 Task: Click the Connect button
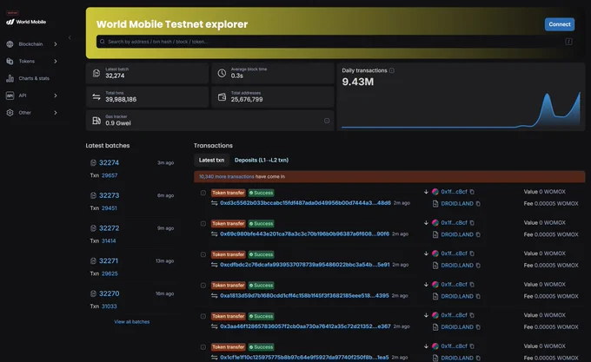[x=560, y=24]
